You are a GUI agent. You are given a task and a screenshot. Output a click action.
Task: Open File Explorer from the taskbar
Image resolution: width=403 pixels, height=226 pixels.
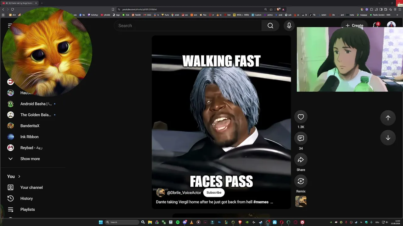(150, 222)
